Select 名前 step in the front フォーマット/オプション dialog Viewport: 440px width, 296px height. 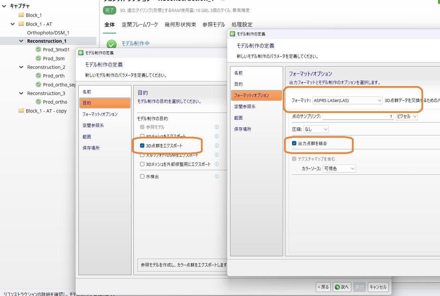tap(257, 73)
